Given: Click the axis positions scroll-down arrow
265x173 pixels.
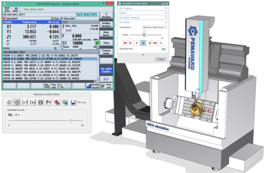Looking at the screenshot, I should point(60,45).
